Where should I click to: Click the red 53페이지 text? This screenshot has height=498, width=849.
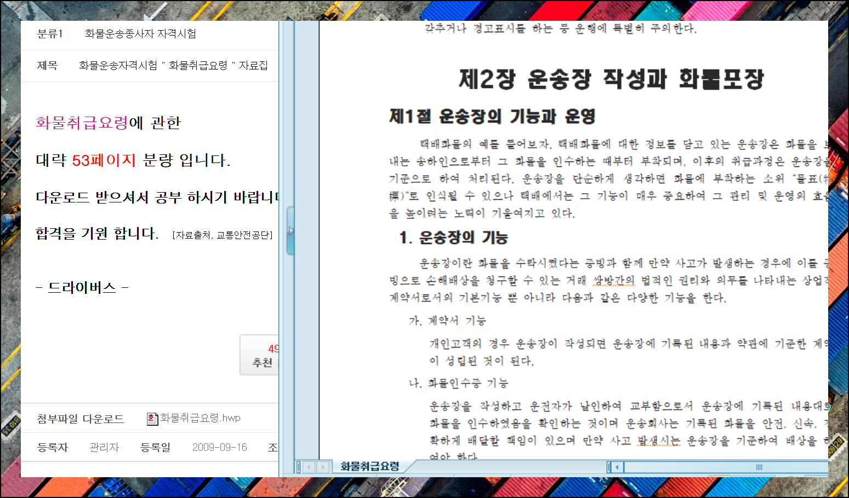coord(104,160)
